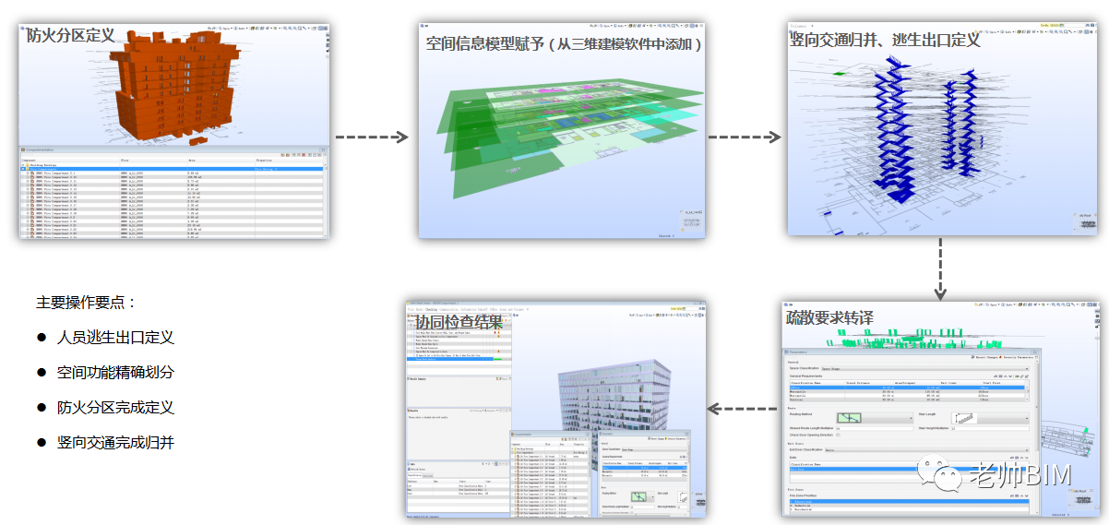Open the 协同检查结果 screenshot thumbnail
Screen dimensions: 1109x525
coord(555,409)
